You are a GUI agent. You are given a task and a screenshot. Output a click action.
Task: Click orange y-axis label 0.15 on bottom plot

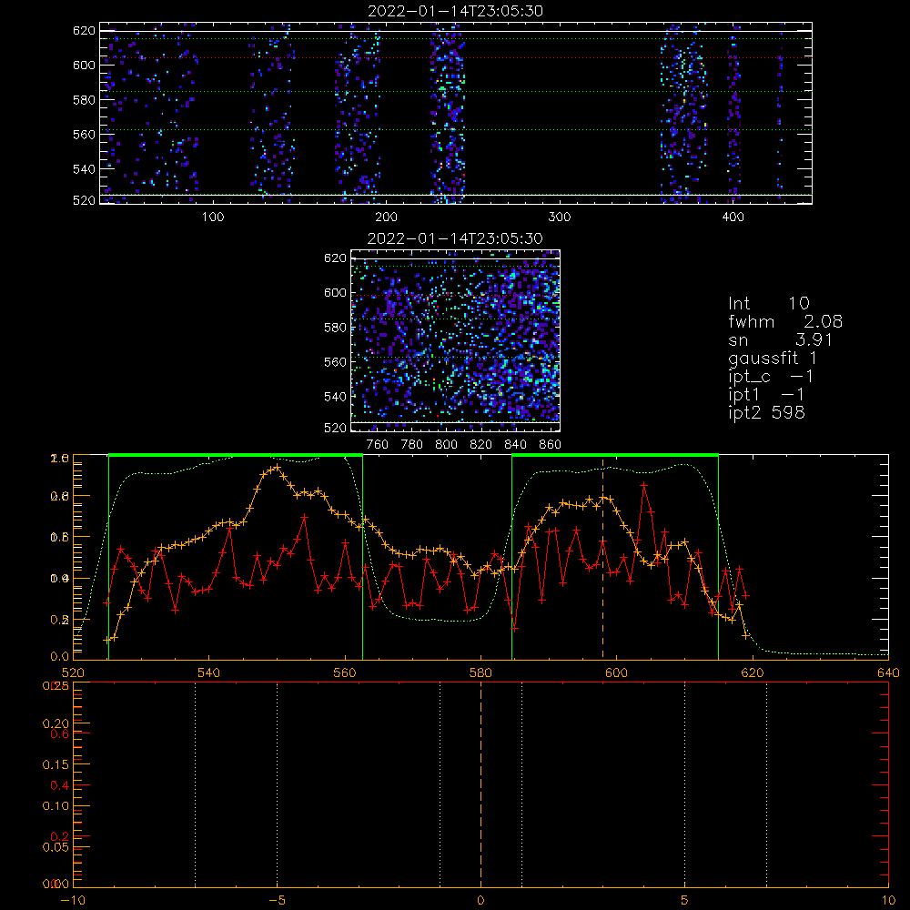[x=56, y=765]
